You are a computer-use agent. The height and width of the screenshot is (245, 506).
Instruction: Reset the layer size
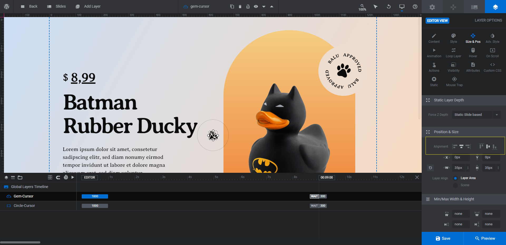[430, 168]
